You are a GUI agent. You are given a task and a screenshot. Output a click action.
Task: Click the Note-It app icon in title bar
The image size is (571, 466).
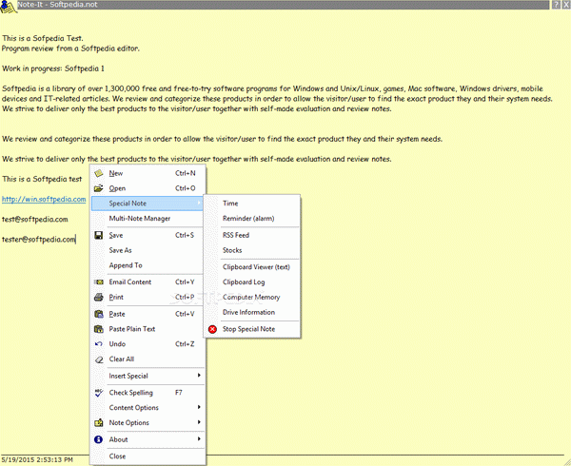(9, 7)
